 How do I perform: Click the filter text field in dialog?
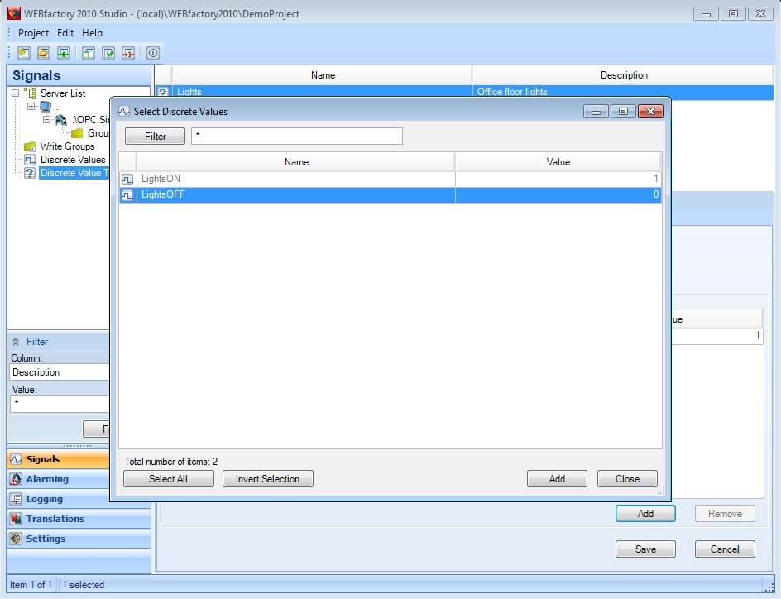pos(296,136)
